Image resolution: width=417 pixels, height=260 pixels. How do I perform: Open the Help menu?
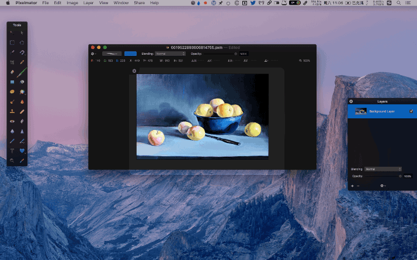click(154, 3)
